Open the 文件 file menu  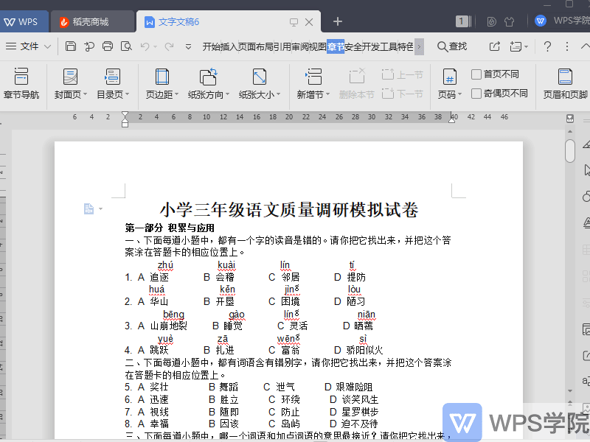28,45
